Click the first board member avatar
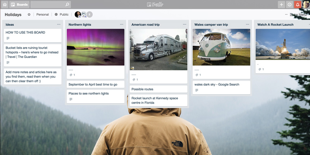The image size is (310, 155). [x=78, y=14]
